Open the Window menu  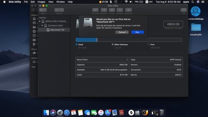click(x=60, y=2)
